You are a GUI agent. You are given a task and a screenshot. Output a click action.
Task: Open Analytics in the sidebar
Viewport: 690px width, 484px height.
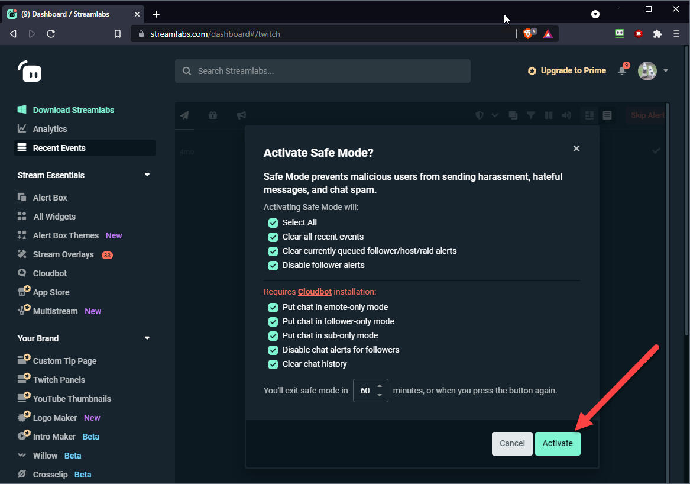click(x=50, y=129)
